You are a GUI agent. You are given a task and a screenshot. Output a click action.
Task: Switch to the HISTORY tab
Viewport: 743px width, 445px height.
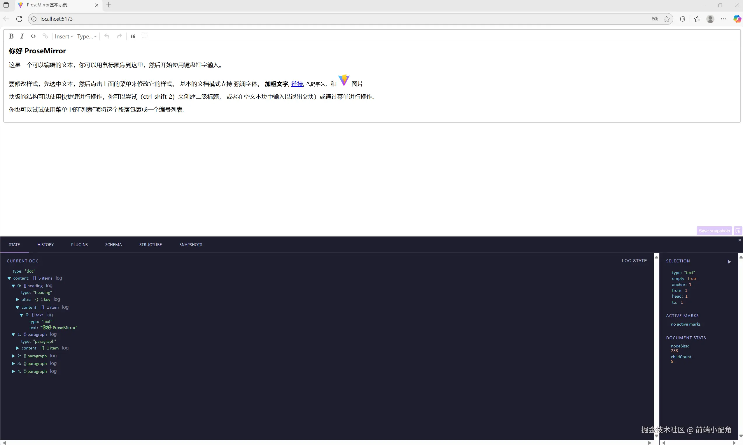coord(45,245)
